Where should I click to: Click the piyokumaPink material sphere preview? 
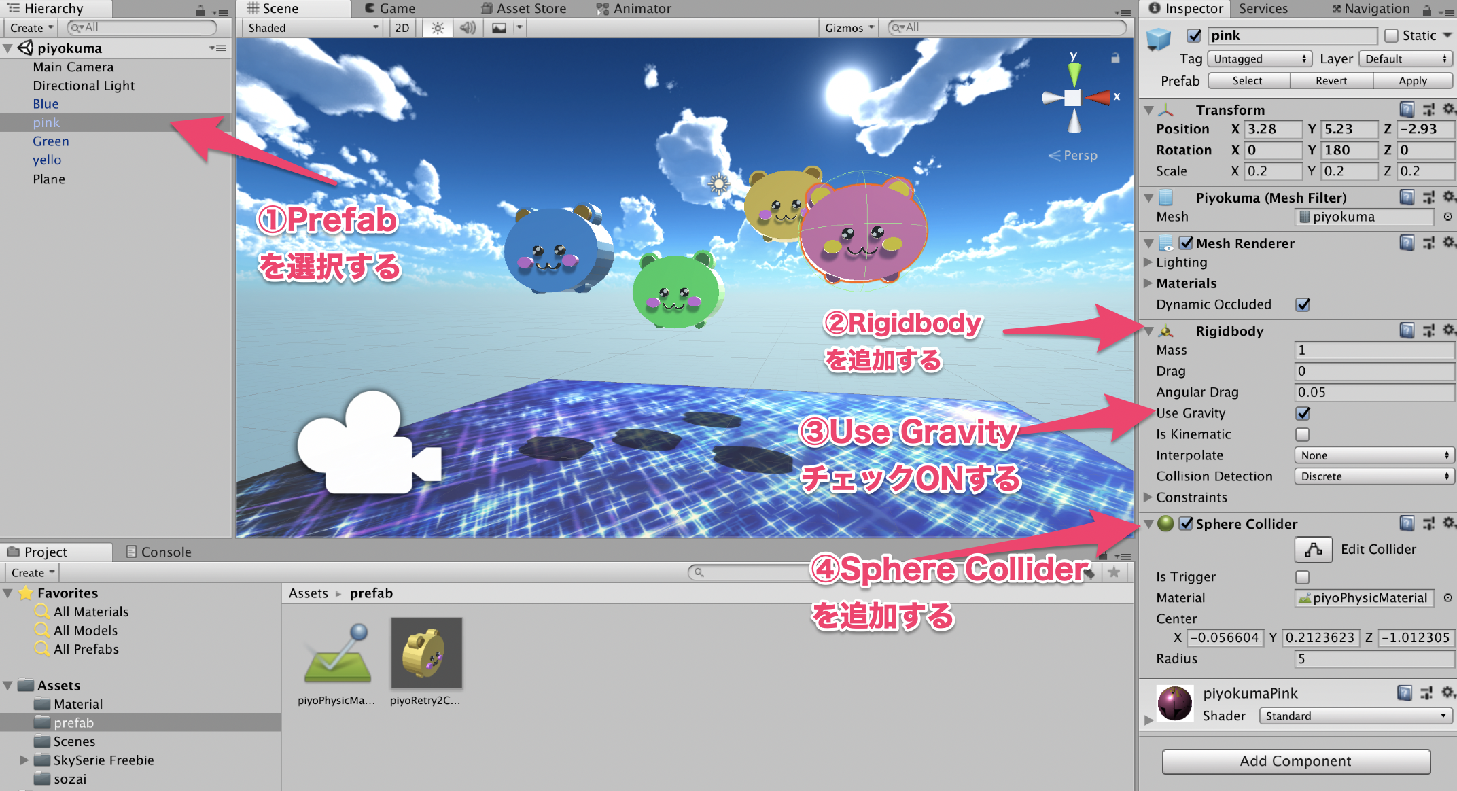(1174, 704)
